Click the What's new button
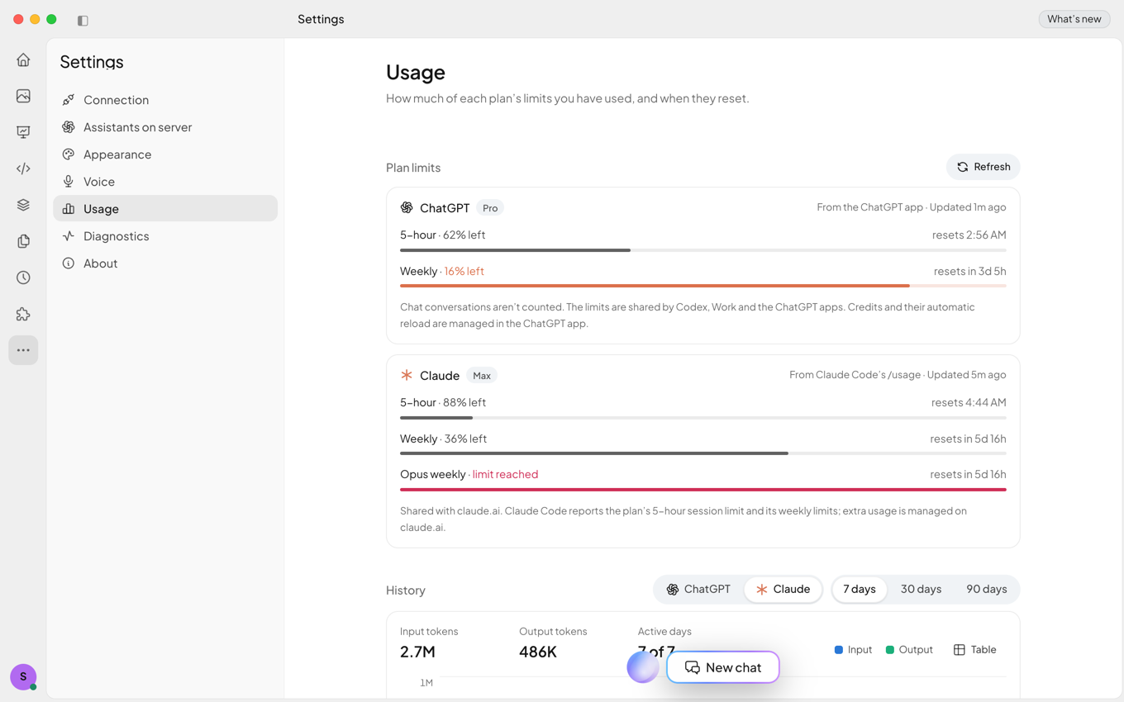This screenshot has height=702, width=1124. 1074,19
